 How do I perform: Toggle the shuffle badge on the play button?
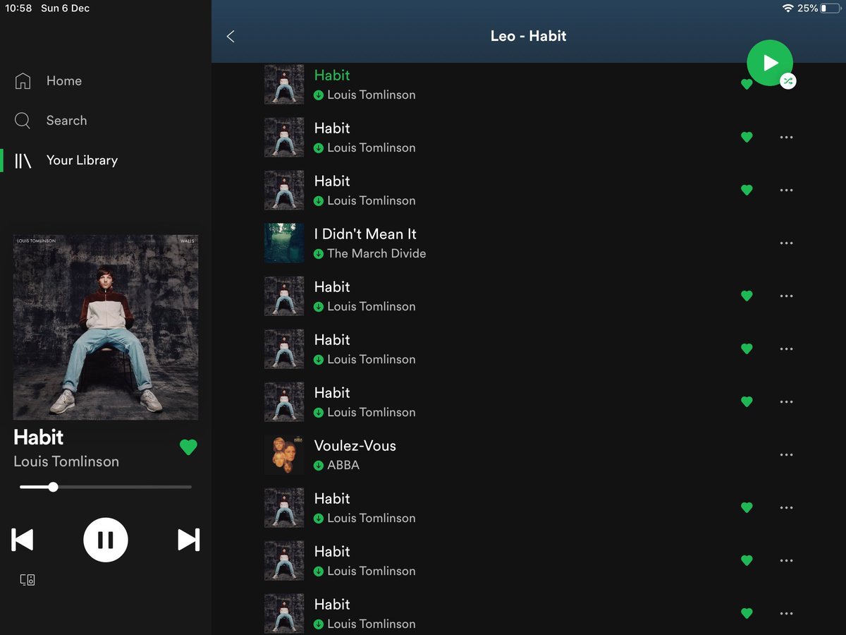coord(788,81)
